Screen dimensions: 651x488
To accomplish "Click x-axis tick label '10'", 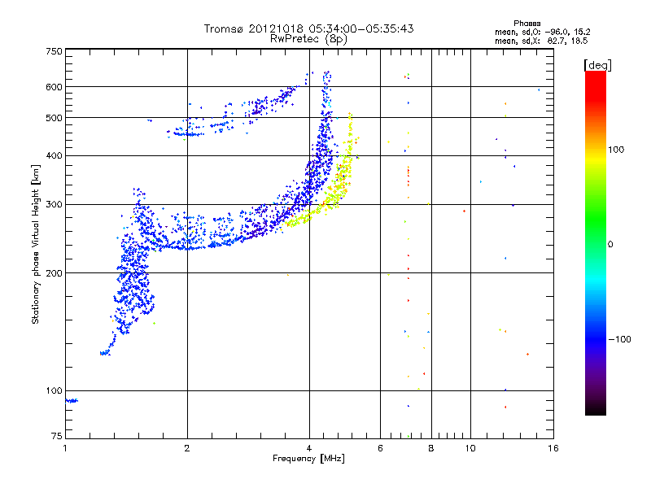I will pos(470,448).
